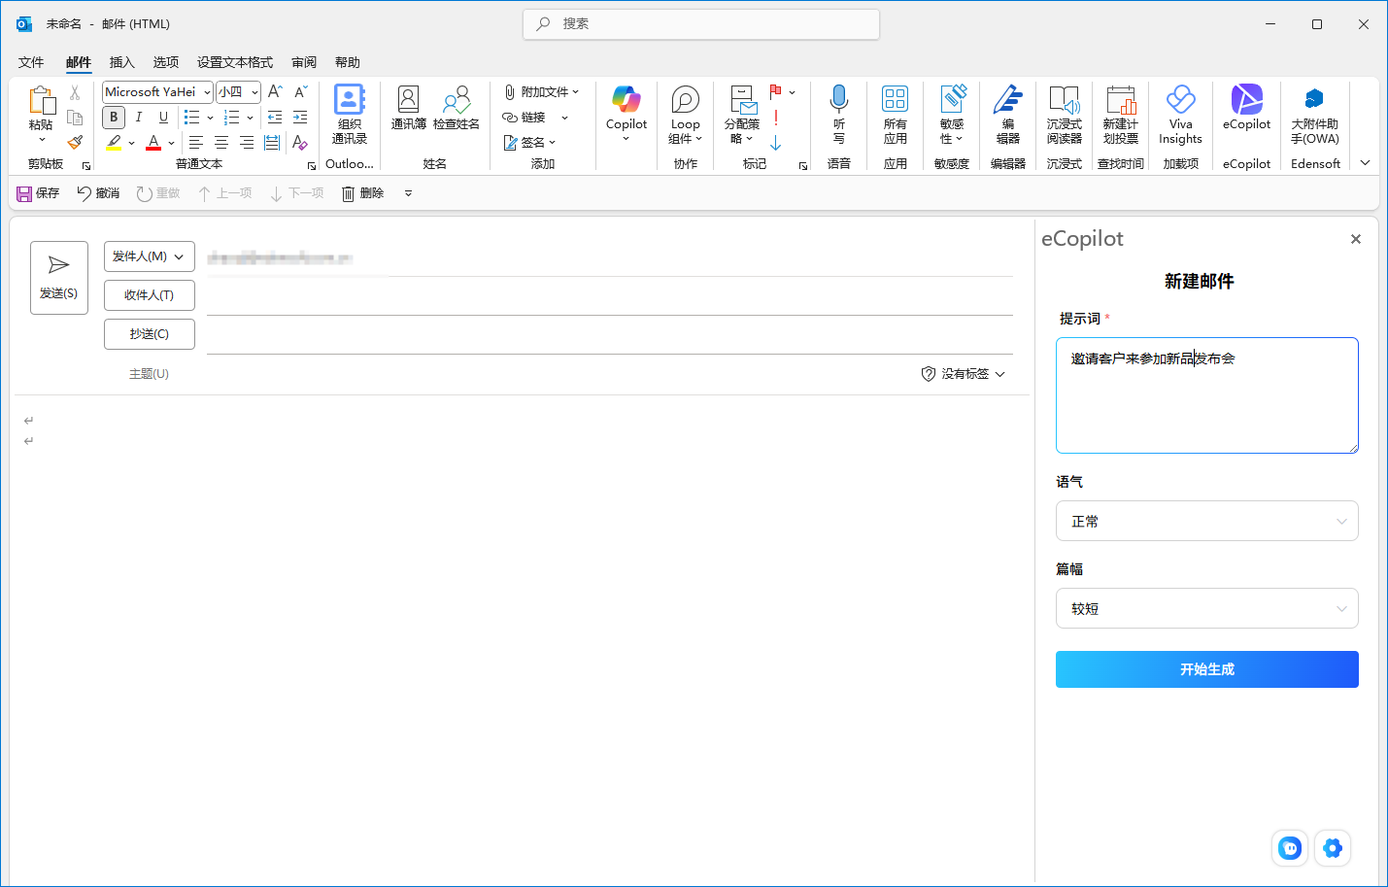Start dictation with the 听写 microphone icon
The width and height of the screenshot is (1388, 887).
pos(838,115)
